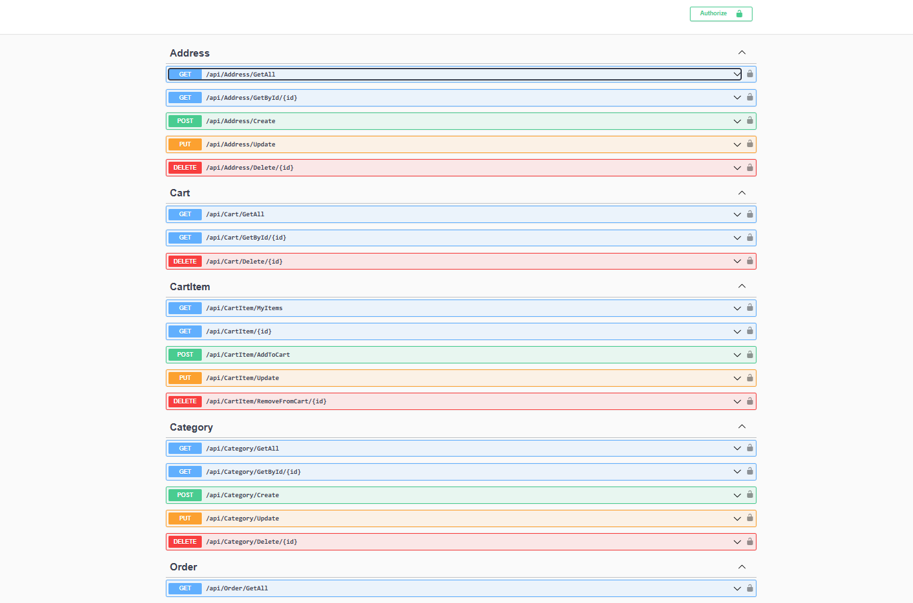Open the Category section header
The width and height of the screenshot is (913, 603).
191,427
